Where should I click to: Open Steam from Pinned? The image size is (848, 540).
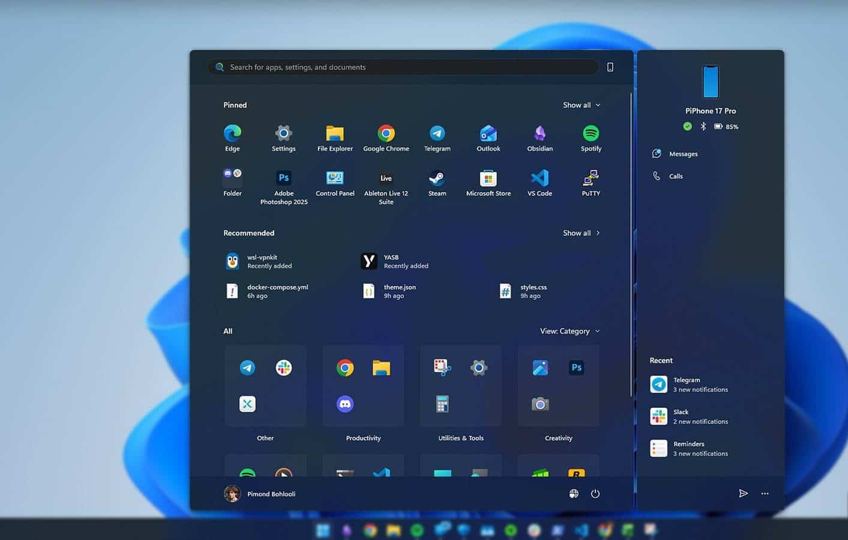pos(437,183)
